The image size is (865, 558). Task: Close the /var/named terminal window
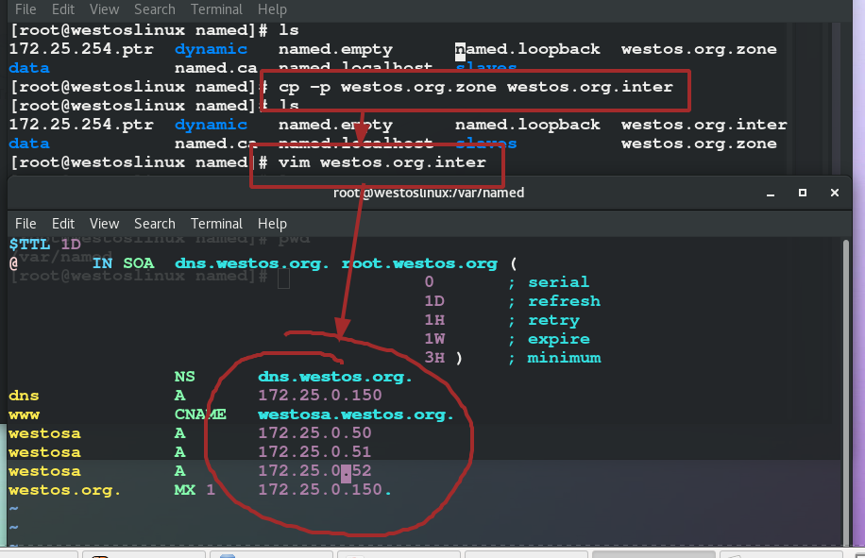point(834,193)
